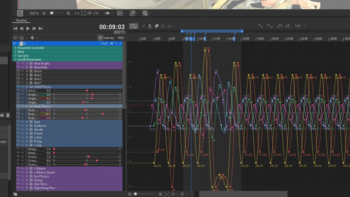The image size is (350, 197).
Task: Jump to the first frame of the timeline
Action: 16,29
